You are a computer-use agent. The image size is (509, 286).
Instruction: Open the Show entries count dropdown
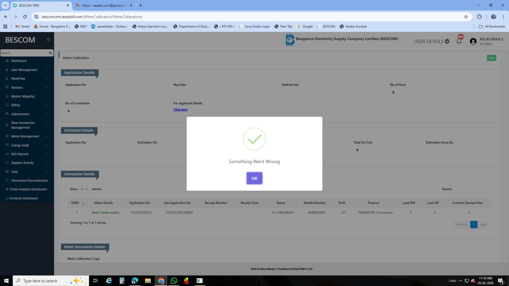point(84,189)
